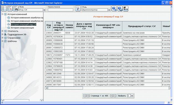Click date cell 02.09.2004 12:56:11
174x105 pixels.
coord(84,85)
